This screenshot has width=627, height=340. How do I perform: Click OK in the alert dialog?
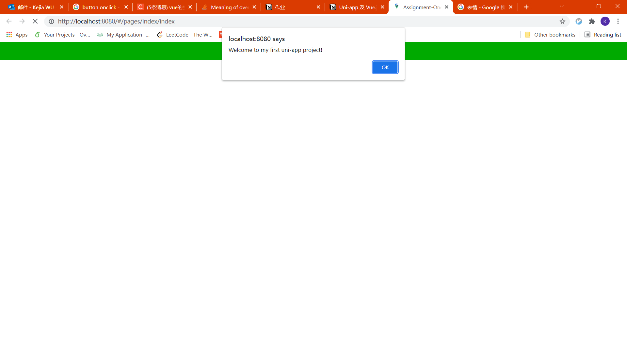pyautogui.click(x=385, y=67)
